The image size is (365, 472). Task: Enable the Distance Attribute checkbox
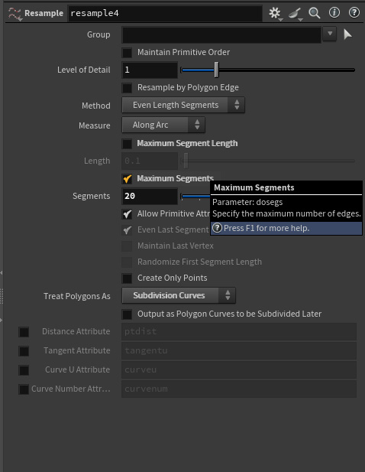[x=24, y=332]
